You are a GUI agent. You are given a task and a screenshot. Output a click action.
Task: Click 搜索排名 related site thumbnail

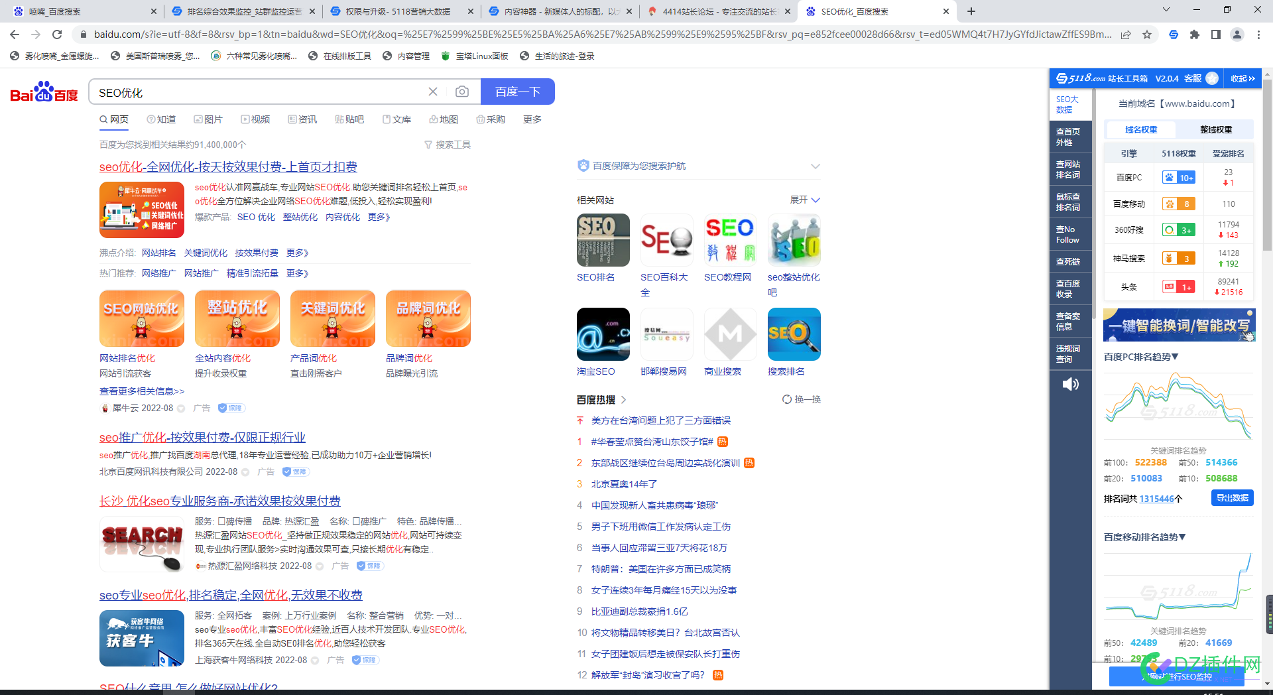[x=794, y=334]
